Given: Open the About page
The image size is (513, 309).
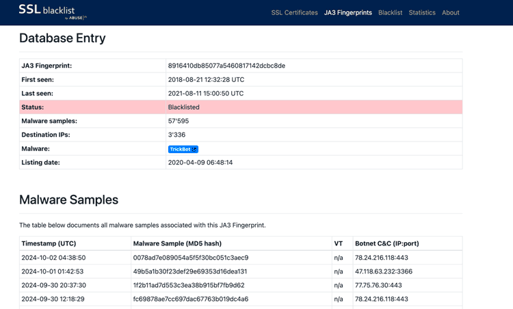Looking at the screenshot, I should point(451,12).
